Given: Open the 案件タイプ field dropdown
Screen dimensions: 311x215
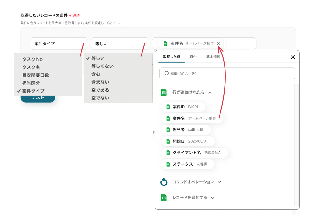Looking at the screenshot, I should pyautogui.click(x=59, y=44).
